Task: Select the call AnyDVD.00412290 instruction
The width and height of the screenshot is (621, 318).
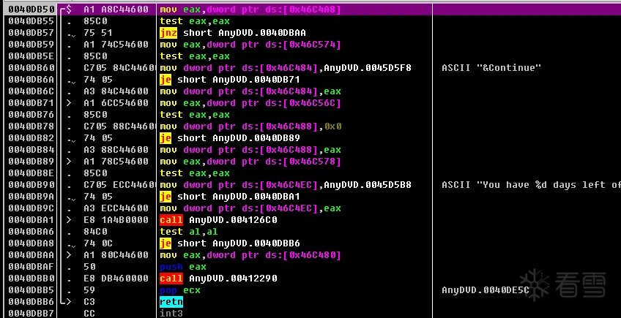Action: pos(218,279)
